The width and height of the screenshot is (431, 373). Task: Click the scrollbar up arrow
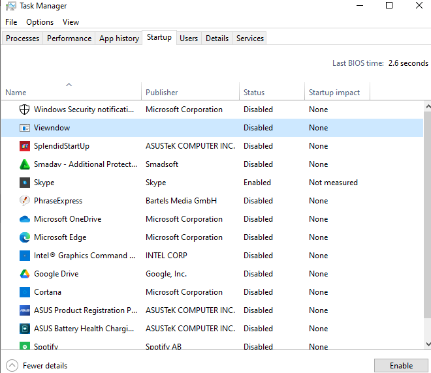point(428,106)
